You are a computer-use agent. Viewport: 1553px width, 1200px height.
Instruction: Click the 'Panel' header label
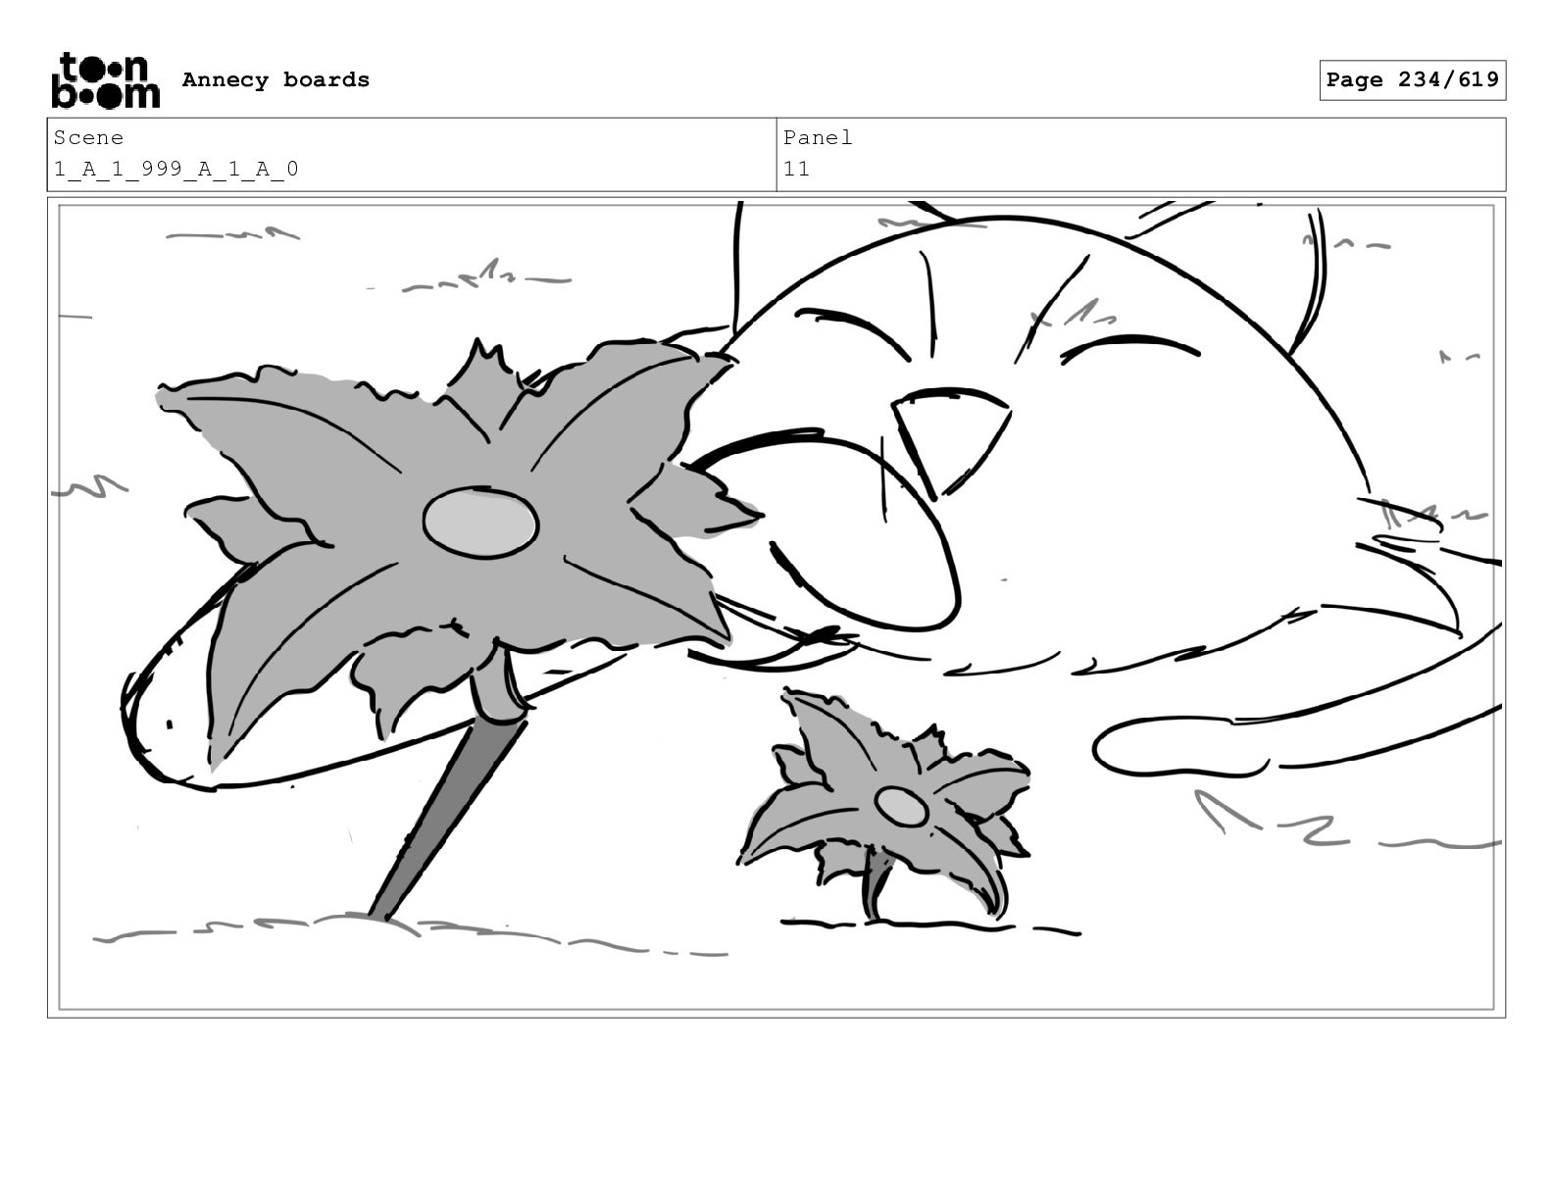(818, 138)
